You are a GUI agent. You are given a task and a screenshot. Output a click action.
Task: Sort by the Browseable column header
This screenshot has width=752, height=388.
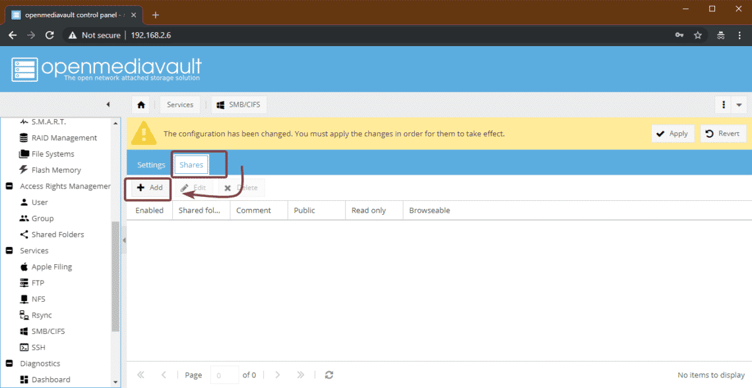click(x=429, y=210)
